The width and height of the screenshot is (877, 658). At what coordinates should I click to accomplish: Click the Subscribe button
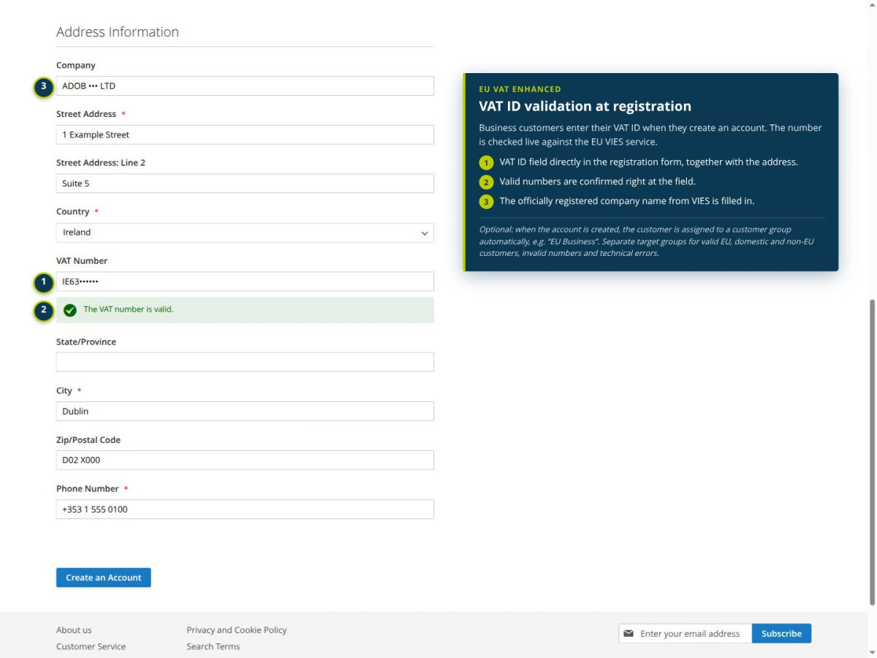point(781,633)
